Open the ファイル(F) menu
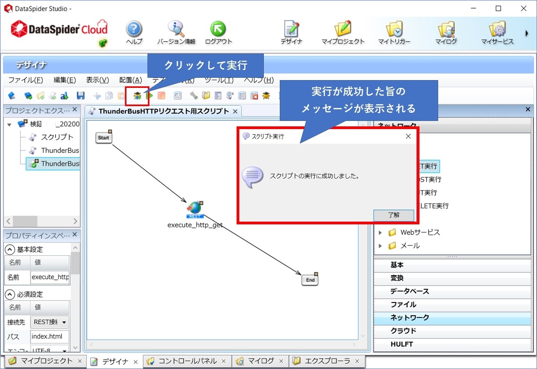The image size is (537, 369). (x=26, y=80)
